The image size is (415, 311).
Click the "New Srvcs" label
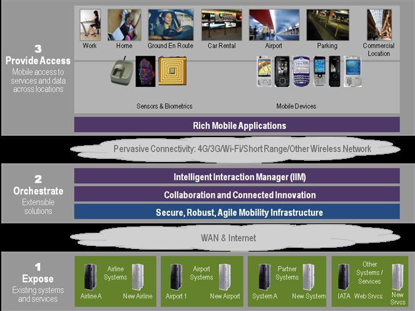click(x=398, y=298)
